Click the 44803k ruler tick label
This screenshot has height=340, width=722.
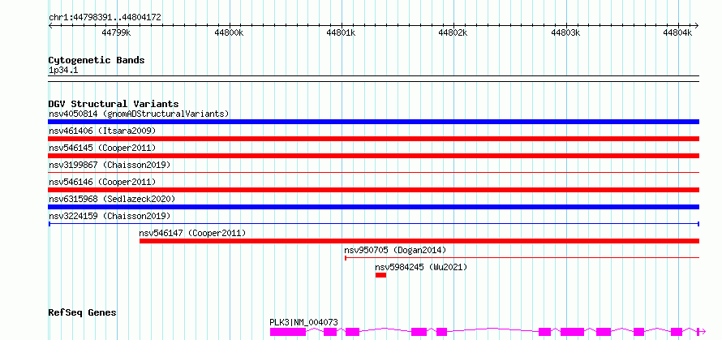pos(566,33)
